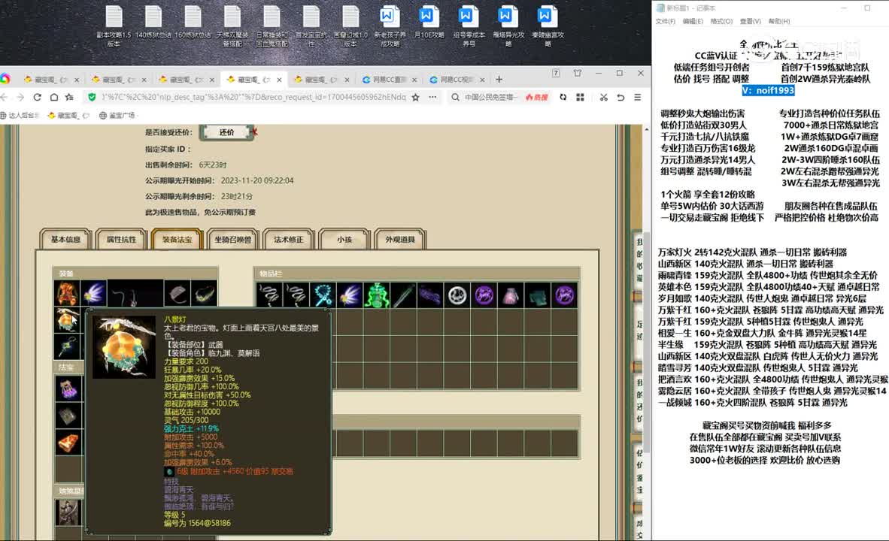The width and height of the screenshot is (889, 541).
Task: Open the browser apps grid icon
Action: coord(580,97)
